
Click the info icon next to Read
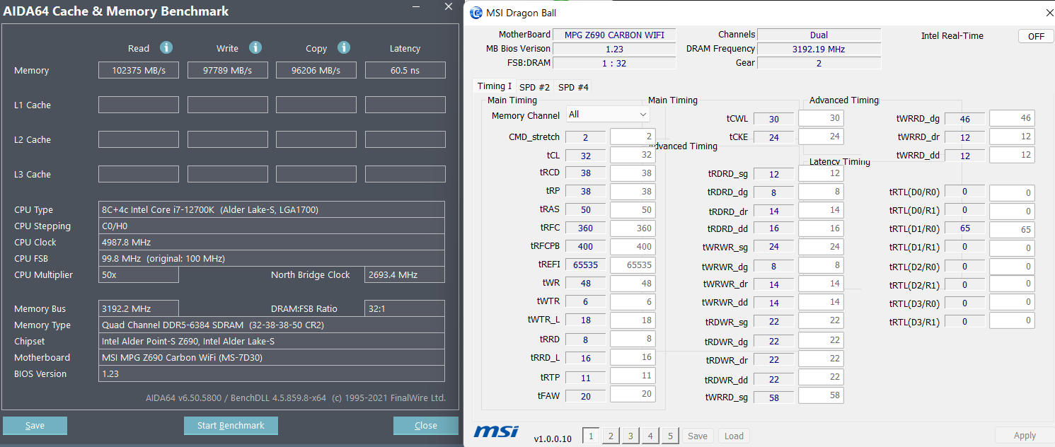pos(166,47)
